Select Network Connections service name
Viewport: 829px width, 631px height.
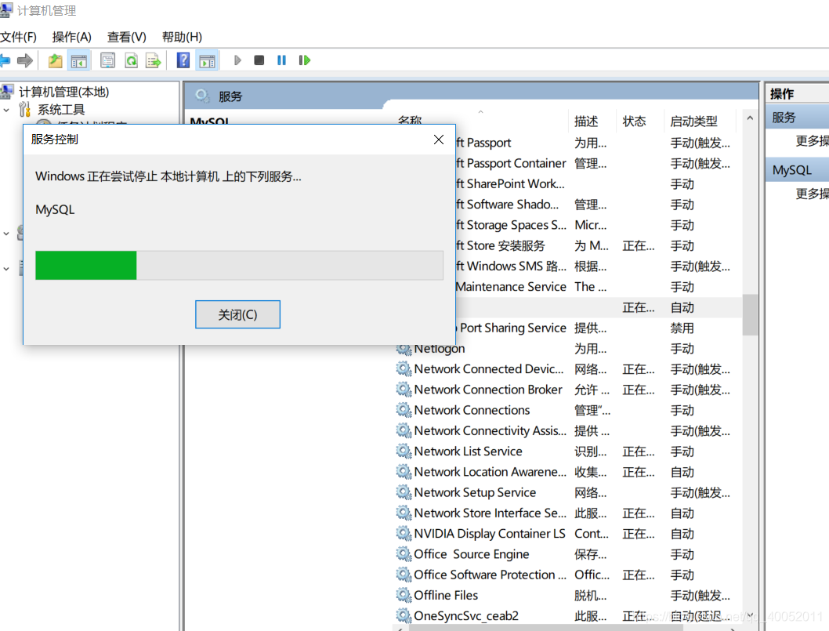(472, 410)
